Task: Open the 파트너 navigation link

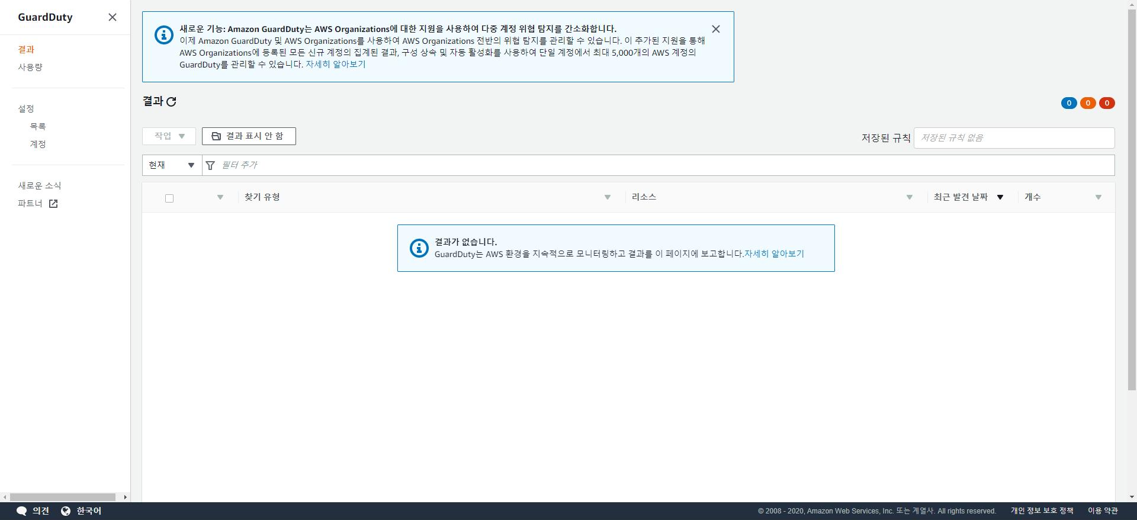Action: tap(30, 204)
